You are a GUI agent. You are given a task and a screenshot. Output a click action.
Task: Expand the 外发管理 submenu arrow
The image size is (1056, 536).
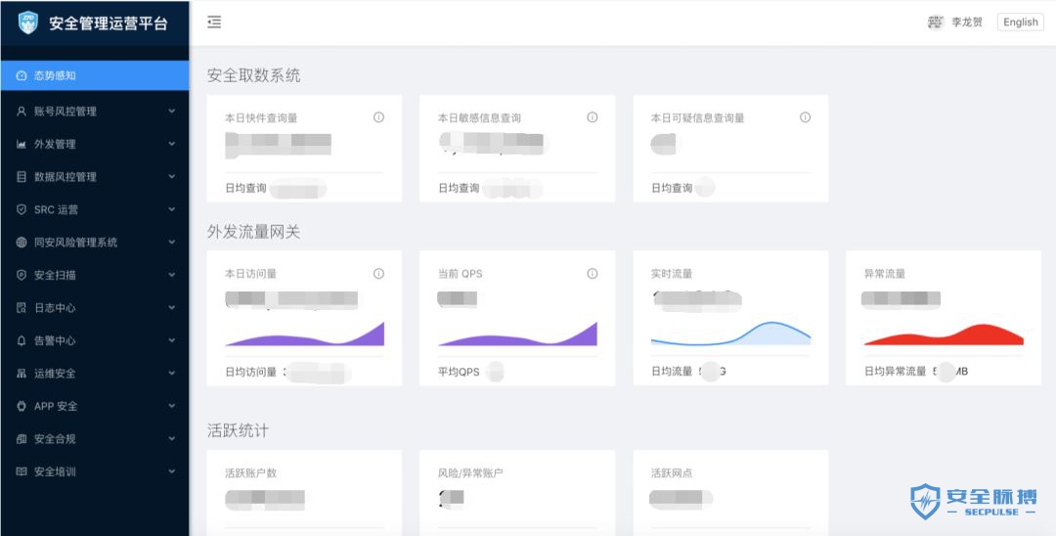pos(172,144)
